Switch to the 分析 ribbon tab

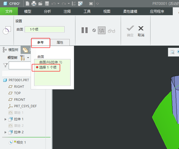(x=47, y=11)
